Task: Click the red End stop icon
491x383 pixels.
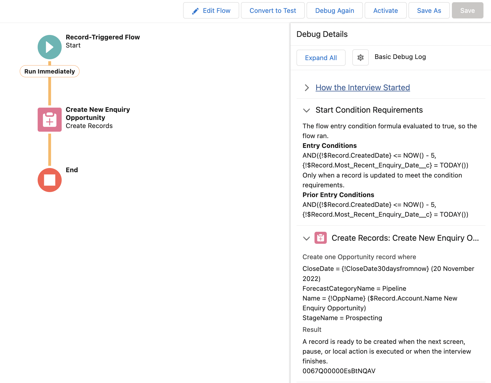Action: tap(50, 180)
